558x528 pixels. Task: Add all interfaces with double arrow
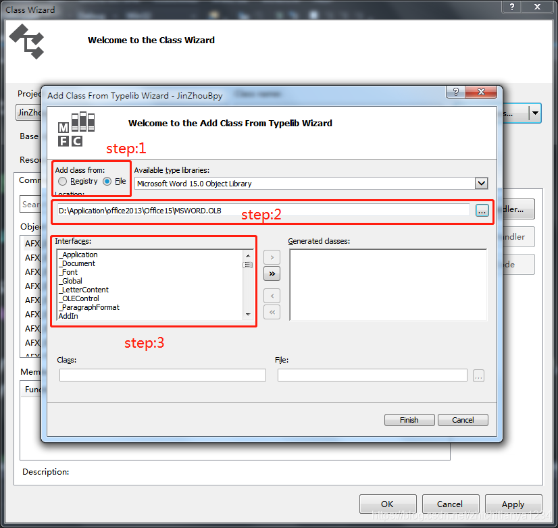click(x=272, y=273)
